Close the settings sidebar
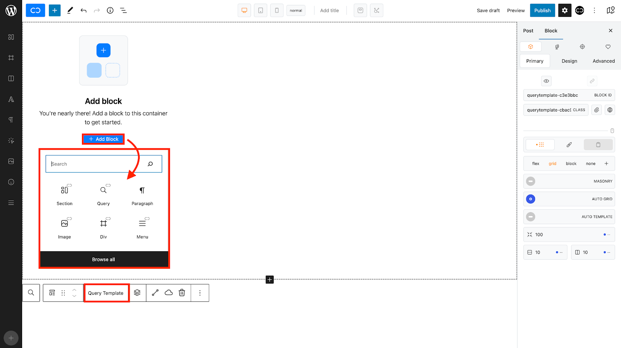 click(611, 31)
